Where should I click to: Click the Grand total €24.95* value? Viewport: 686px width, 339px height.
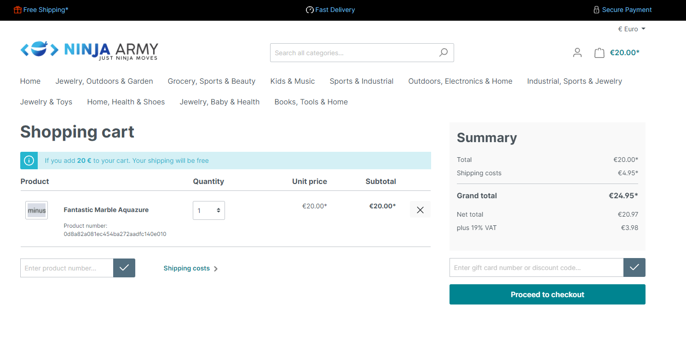[623, 195]
